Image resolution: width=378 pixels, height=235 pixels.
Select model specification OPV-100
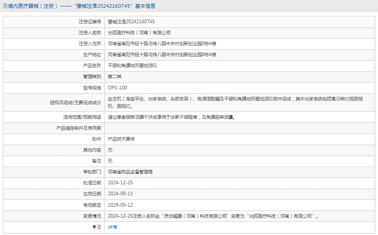[117, 87]
